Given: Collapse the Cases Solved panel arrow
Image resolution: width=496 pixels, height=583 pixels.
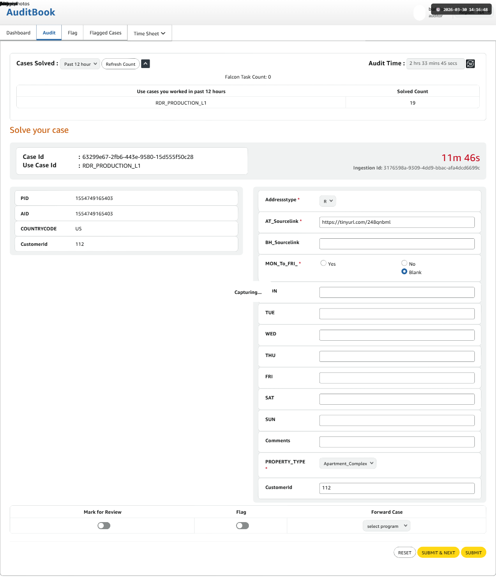Looking at the screenshot, I should click(x=146, y=64).
